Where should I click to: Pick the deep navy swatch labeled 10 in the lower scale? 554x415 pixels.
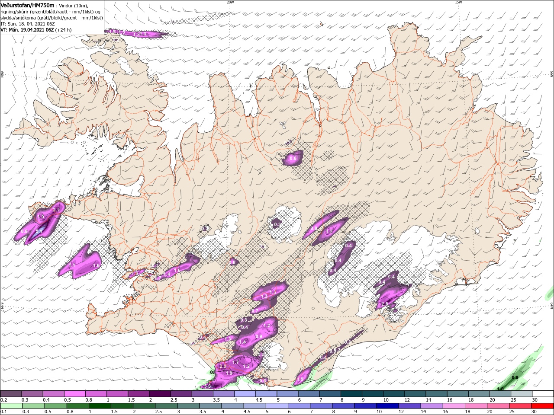tap(387, 406)
